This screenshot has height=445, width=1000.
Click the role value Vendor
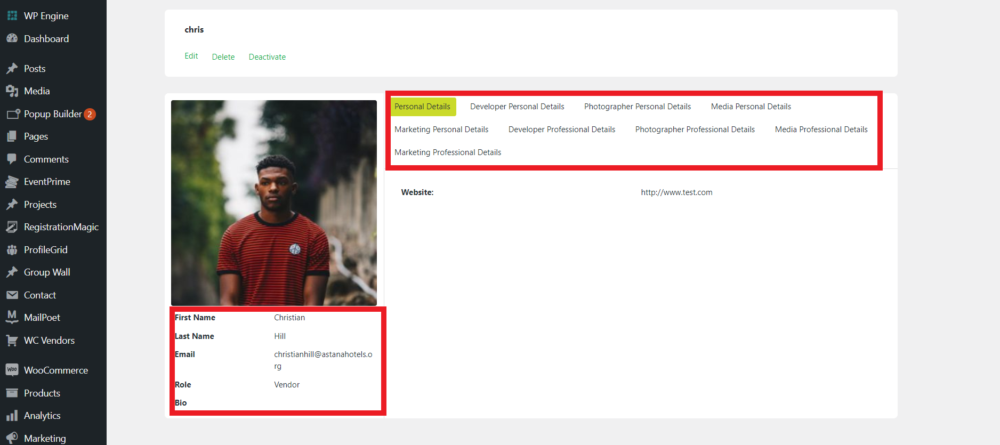coord(287,385)
